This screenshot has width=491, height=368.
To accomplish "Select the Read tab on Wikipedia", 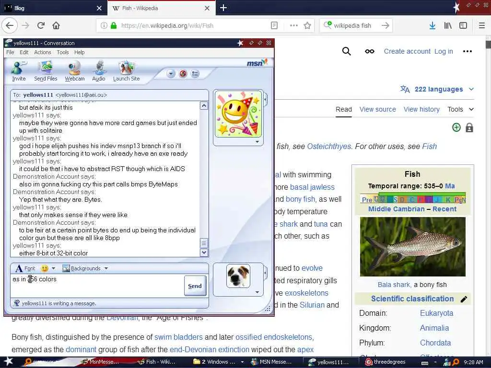I will (x=343, y=109).
